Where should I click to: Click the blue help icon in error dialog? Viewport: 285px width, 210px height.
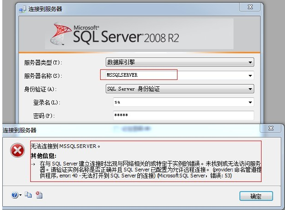(15, 195)
